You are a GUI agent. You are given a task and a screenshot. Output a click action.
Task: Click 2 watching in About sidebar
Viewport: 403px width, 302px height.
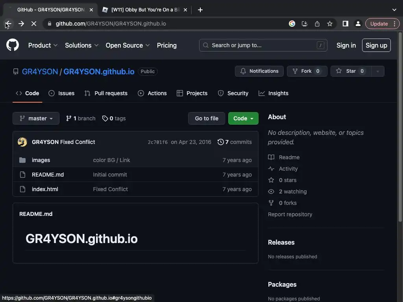(288, 192)
